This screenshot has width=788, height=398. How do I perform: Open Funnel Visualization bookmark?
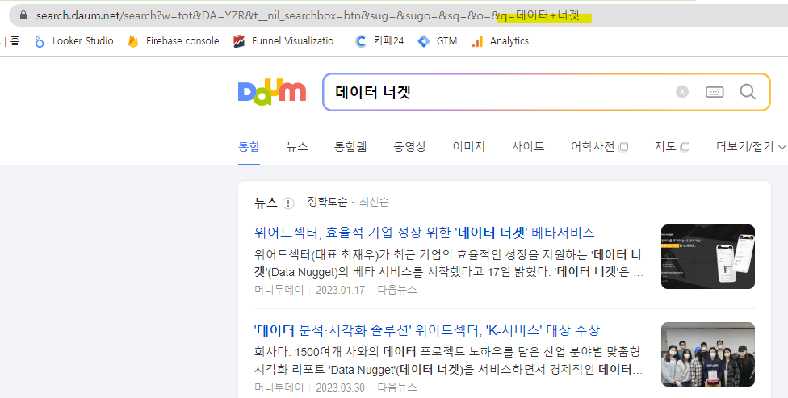click(x=287, y=41)
